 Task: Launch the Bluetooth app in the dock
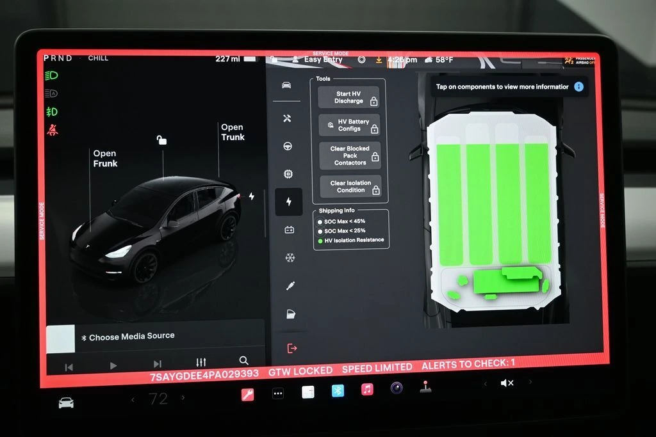tap(338, 390)
